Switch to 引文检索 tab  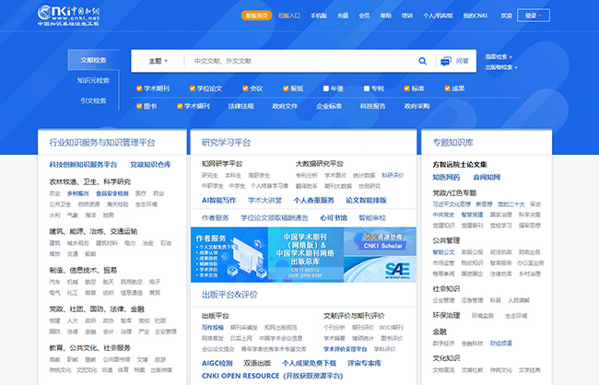pyautogui.click(x=93, y=100)
